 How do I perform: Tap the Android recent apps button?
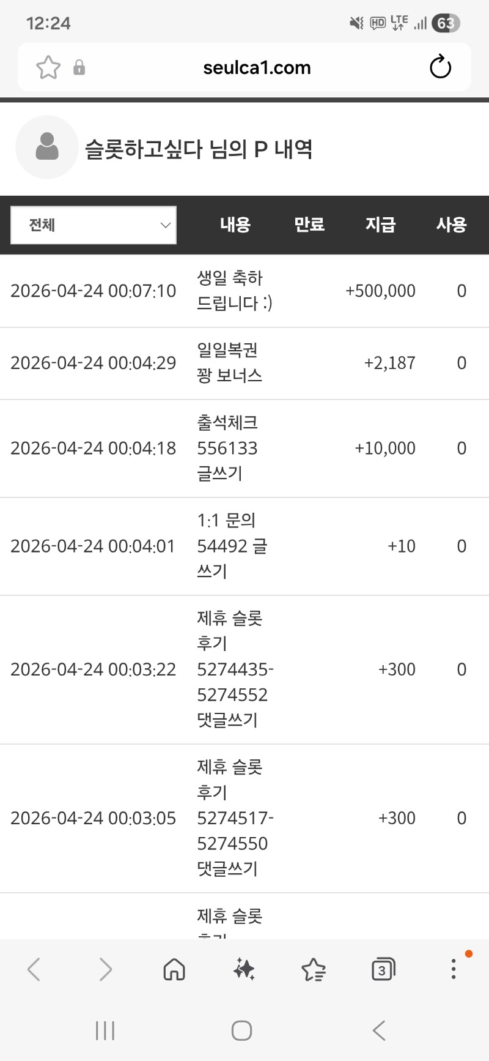point(105,1030)
